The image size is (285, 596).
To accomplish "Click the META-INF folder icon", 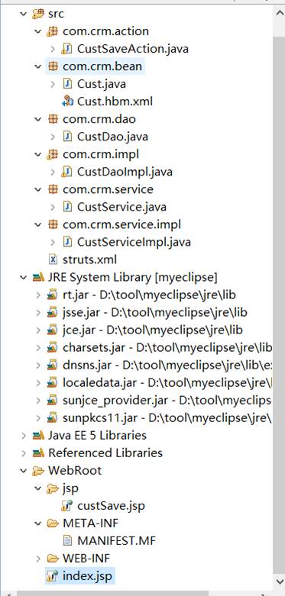I will (53, 524).
